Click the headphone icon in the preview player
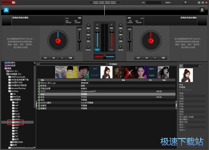This screenshot has width=209, height=150. click(200, 66)
